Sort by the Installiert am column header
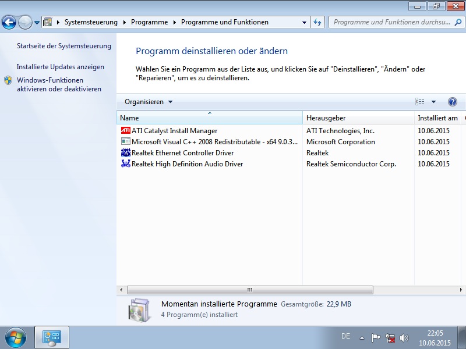 pyautogui.click(x=437, y=118)
